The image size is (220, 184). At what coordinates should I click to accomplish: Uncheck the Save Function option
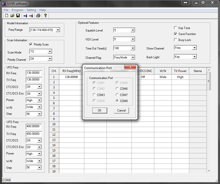(176, 34)
